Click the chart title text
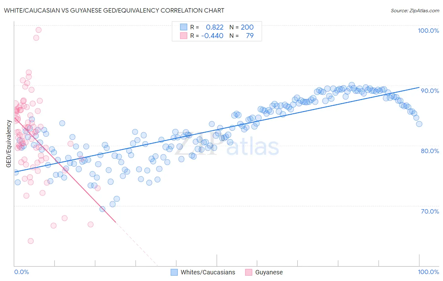 [x=114, y=10]
